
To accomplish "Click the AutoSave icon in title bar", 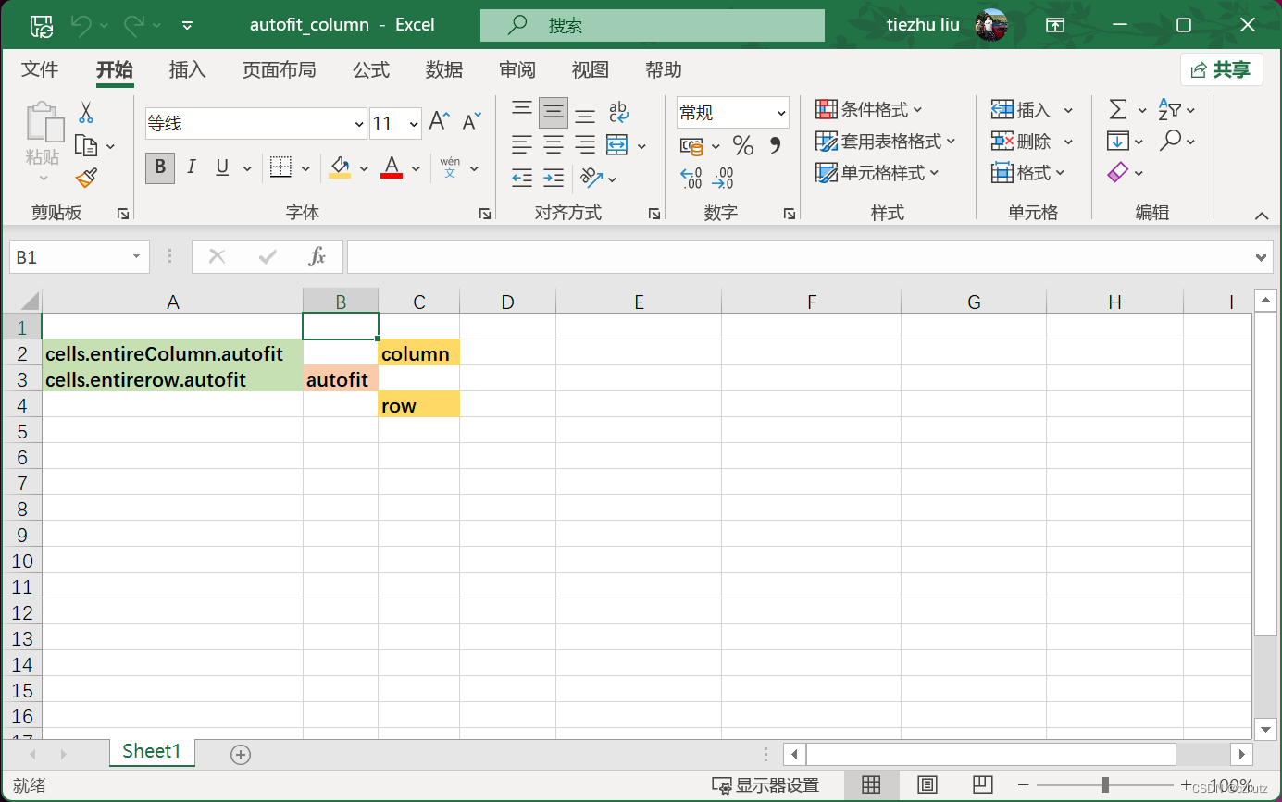I will pos(42,25).
